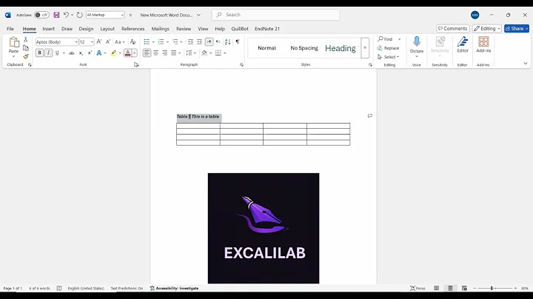This screenshot has width=533, height=299.
Task: Click the Comments button
Action: pyautogui.click(x=453, y=29)
